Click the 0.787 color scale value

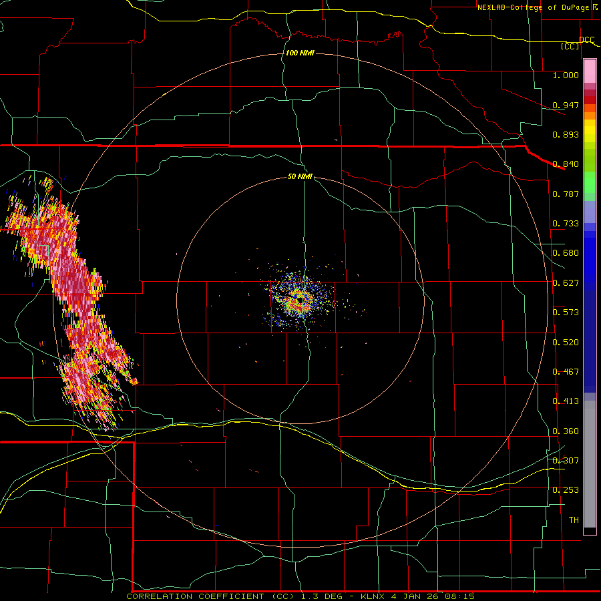point(566,194)
